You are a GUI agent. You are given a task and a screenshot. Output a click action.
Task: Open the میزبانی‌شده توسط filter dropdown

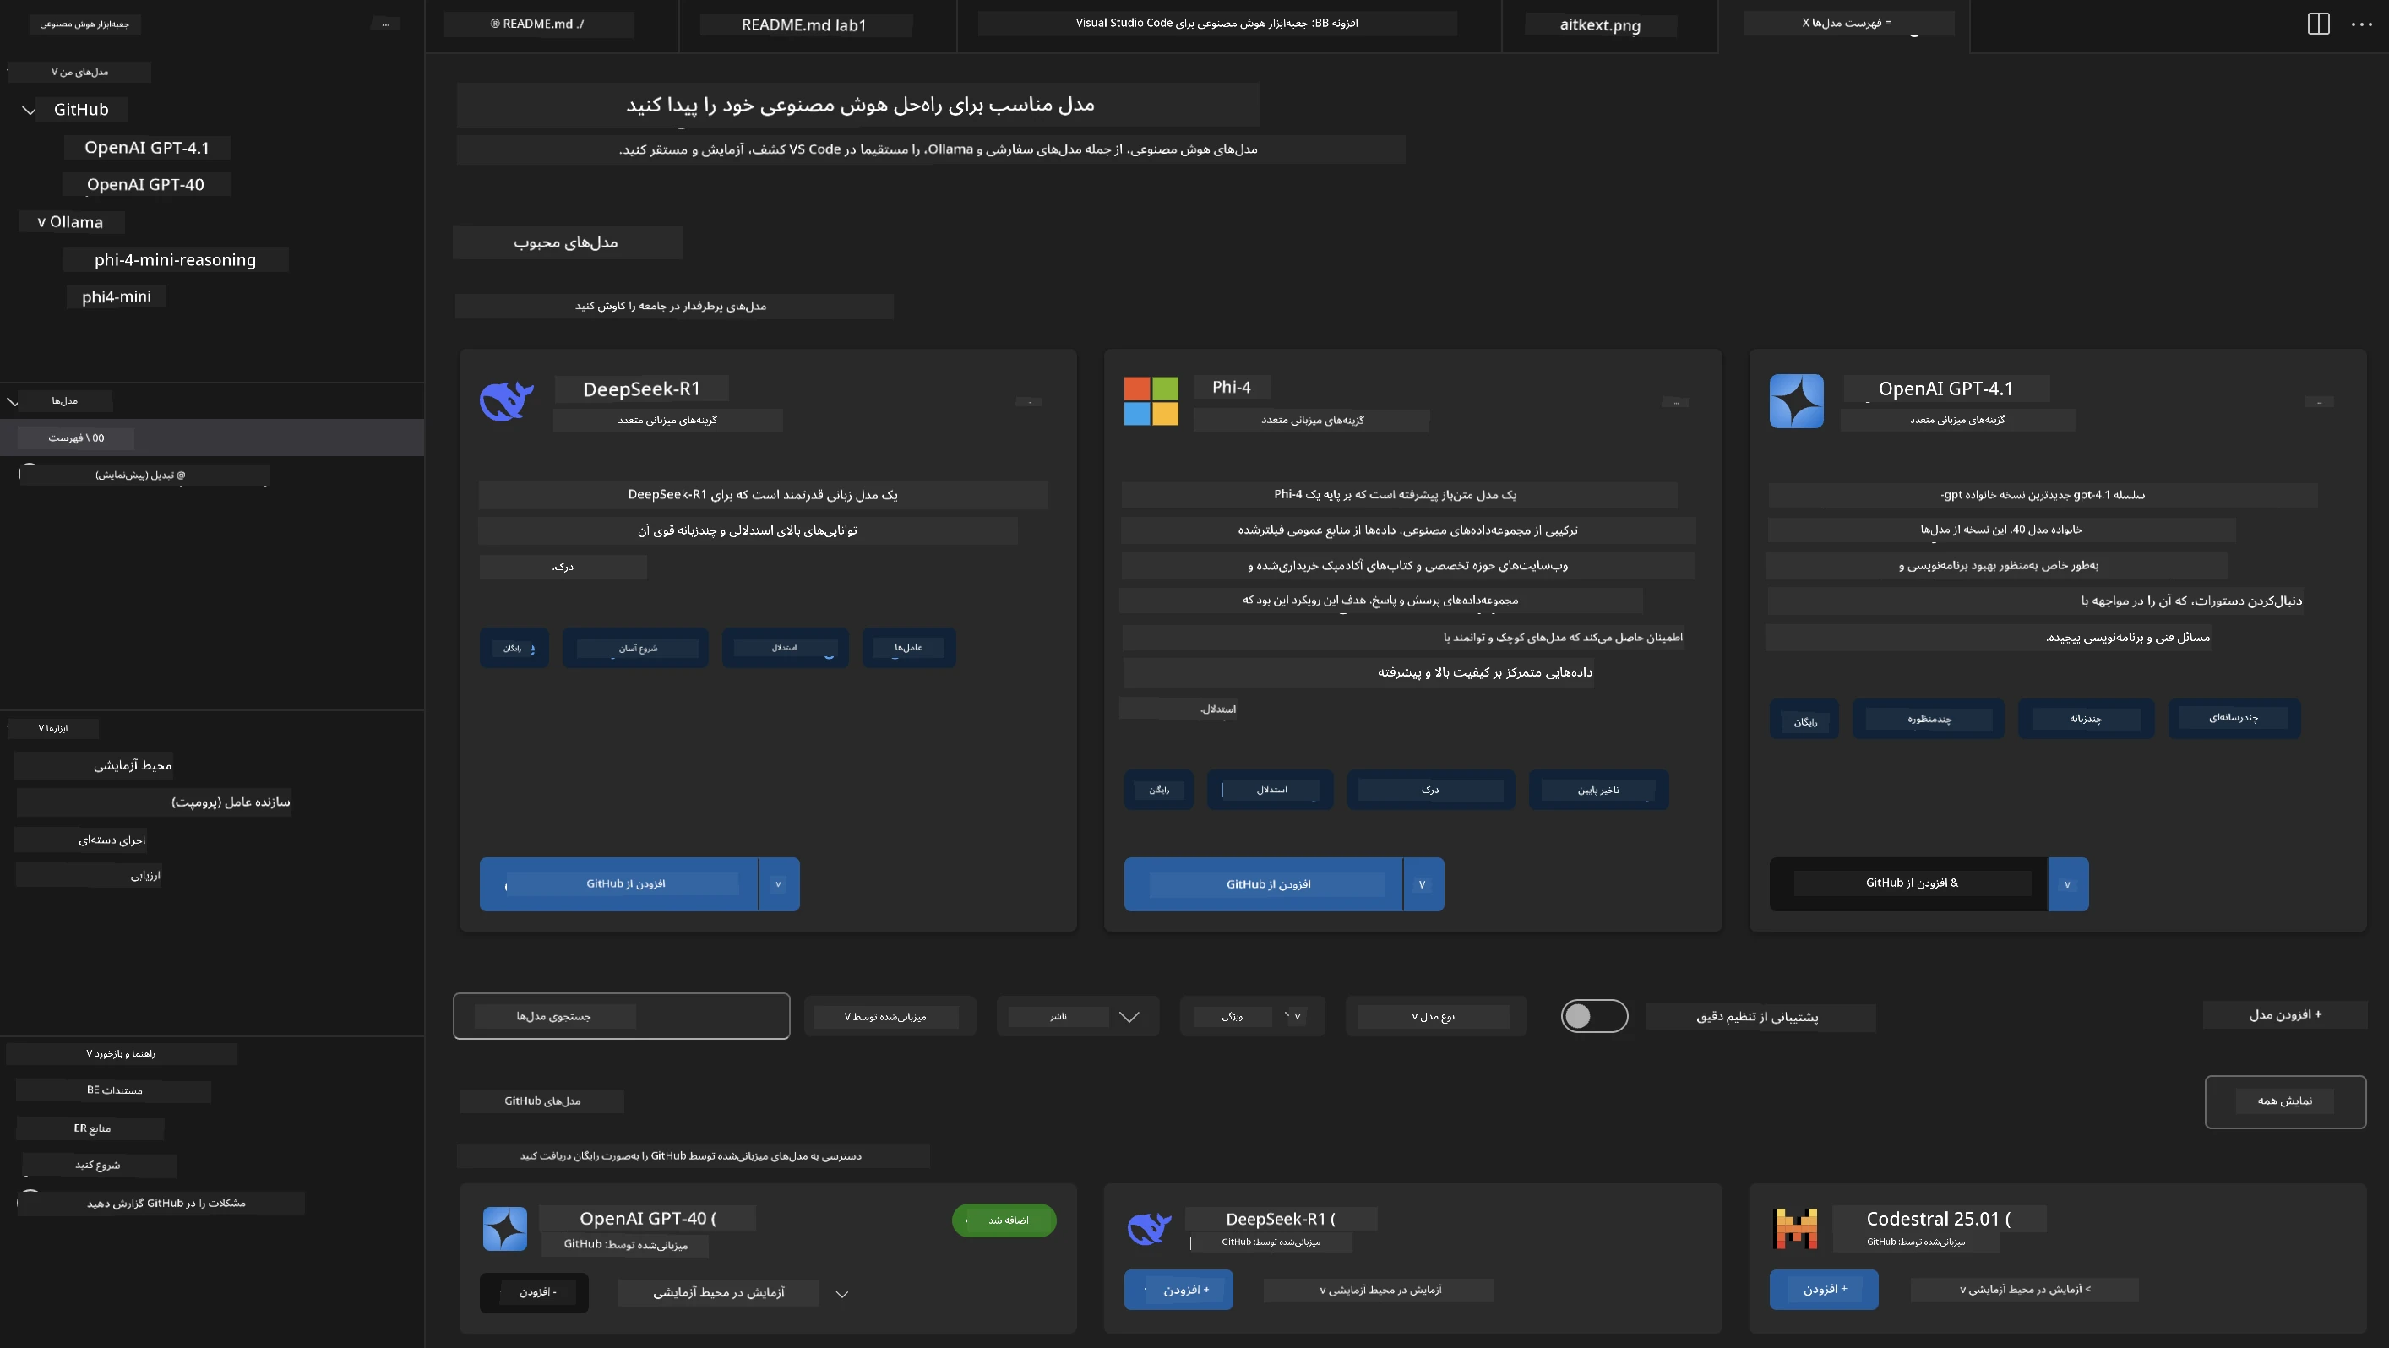point(890,1017)
